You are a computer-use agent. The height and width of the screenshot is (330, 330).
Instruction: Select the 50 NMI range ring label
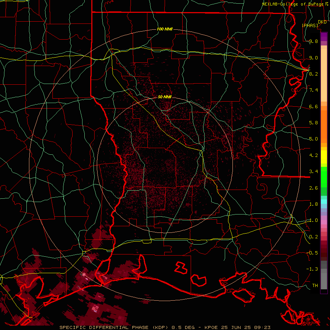(x=165, y=97)
